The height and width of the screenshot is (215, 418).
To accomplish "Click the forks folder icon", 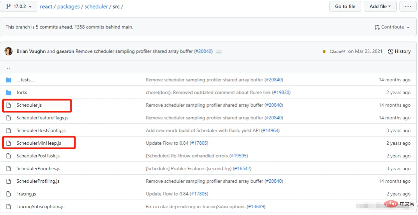I will pos(9,93).
